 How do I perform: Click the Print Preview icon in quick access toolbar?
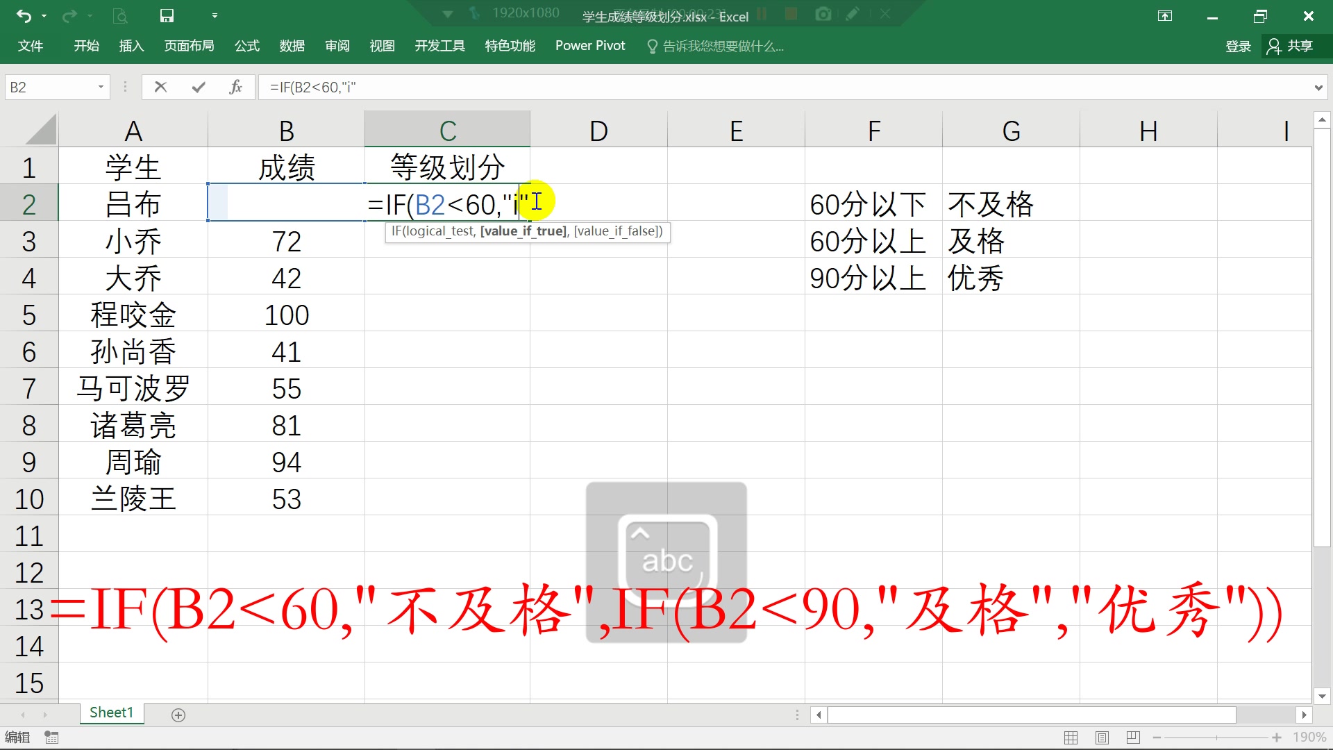coord(121,15)
